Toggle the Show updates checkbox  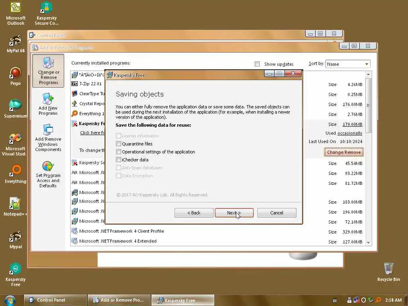257,64
